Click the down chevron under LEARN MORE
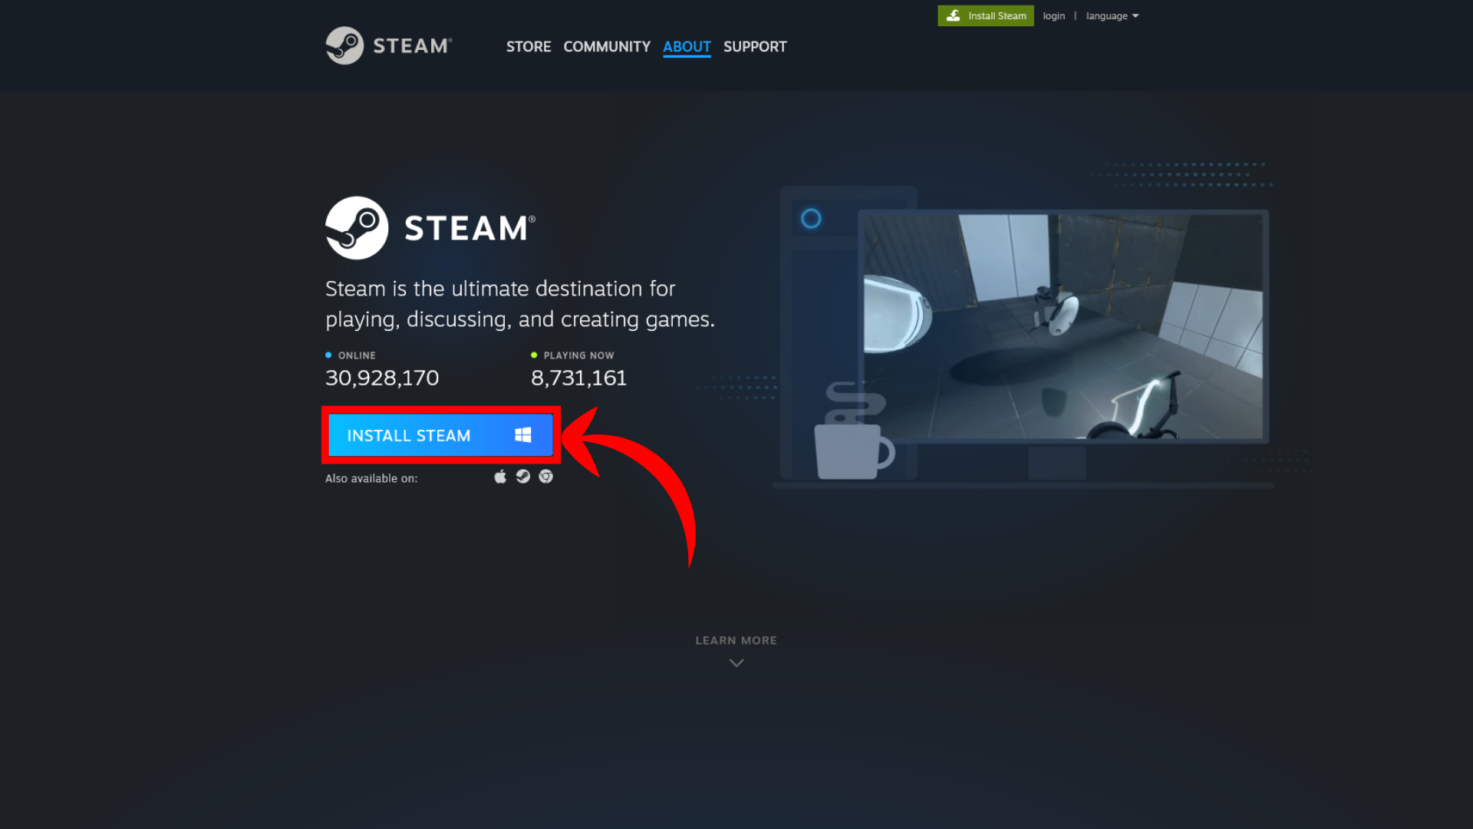 coord(736,663)
